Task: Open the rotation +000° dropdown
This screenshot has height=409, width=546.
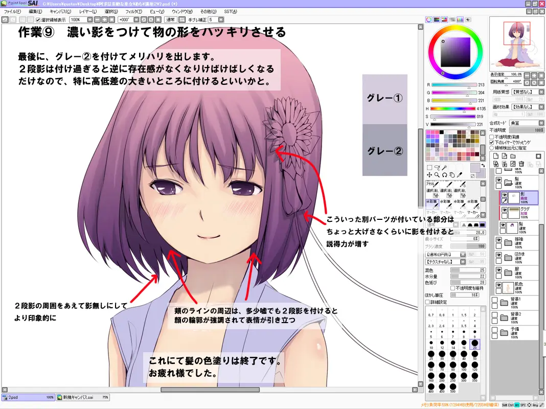Action: coord(136,20)
